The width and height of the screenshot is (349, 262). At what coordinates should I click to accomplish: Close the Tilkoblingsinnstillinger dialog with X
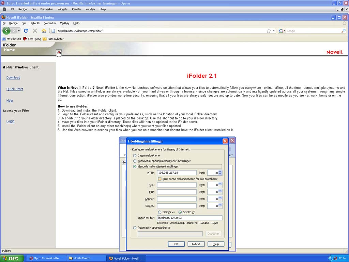tap(225, 141)
